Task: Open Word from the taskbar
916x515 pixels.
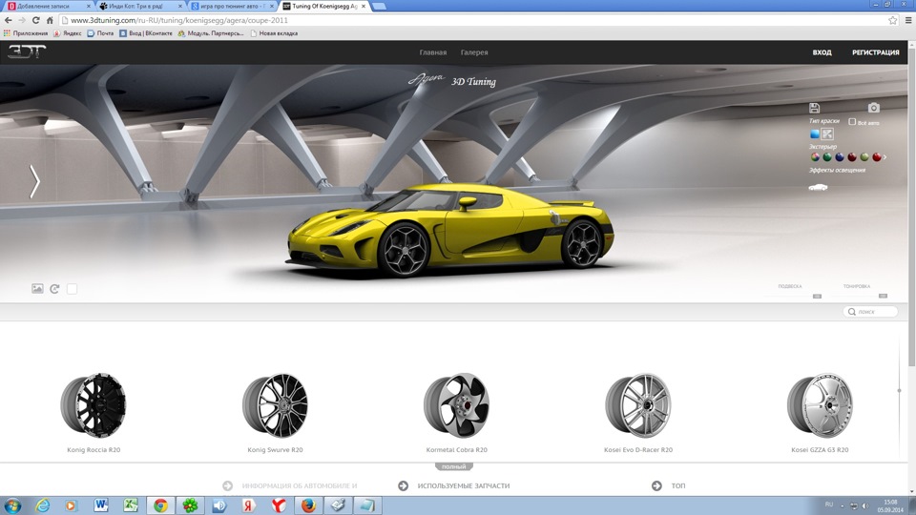Action: coord(100,505)
